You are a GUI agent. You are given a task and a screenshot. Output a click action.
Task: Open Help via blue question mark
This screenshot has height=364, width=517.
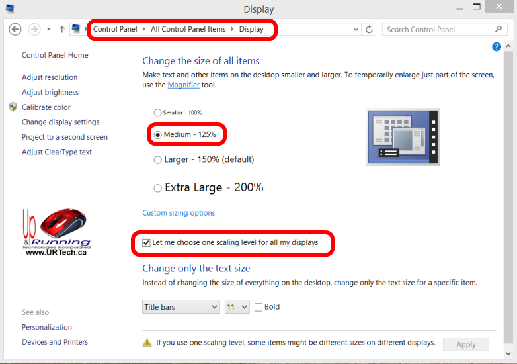click(497, 46)
